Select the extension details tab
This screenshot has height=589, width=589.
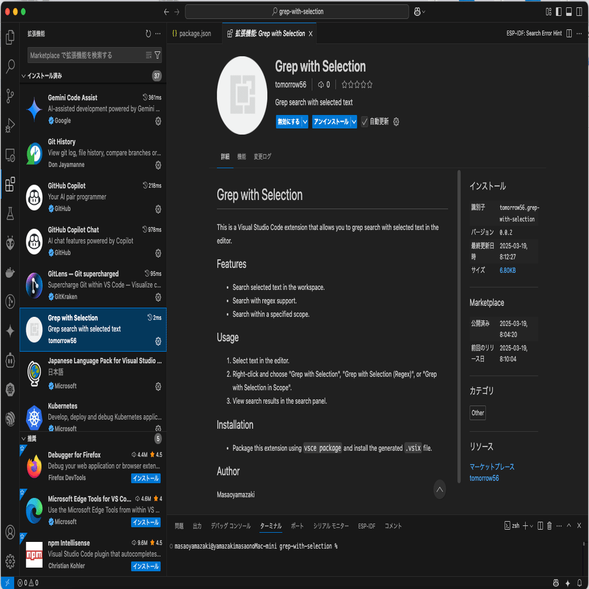click(225, 157)
